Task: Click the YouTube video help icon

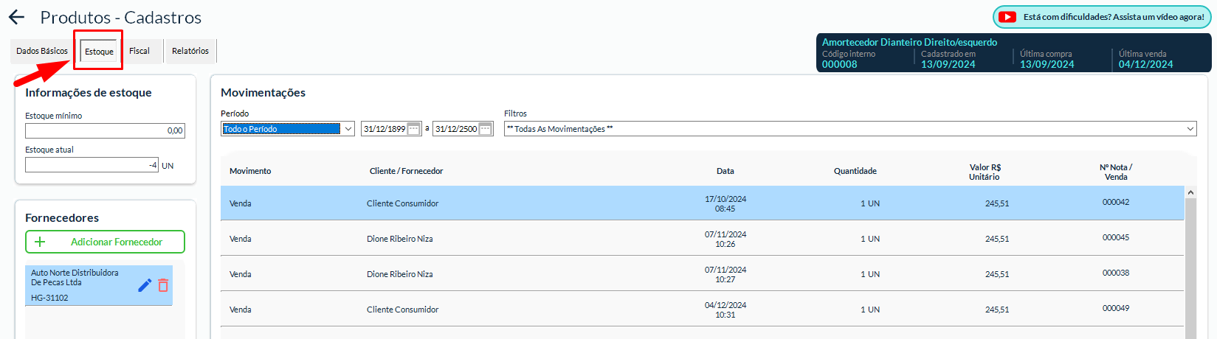Action: [x=1007, y=17]
